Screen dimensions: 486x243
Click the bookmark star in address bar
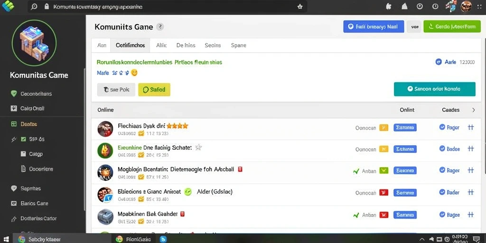(x=300, y=7)
